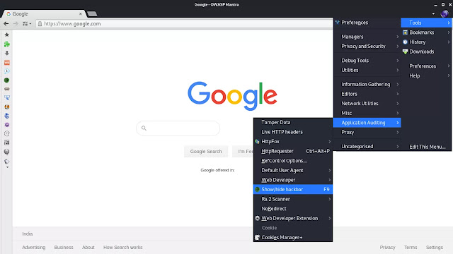Expand the Utilities submenu arrow

(398, 70)
